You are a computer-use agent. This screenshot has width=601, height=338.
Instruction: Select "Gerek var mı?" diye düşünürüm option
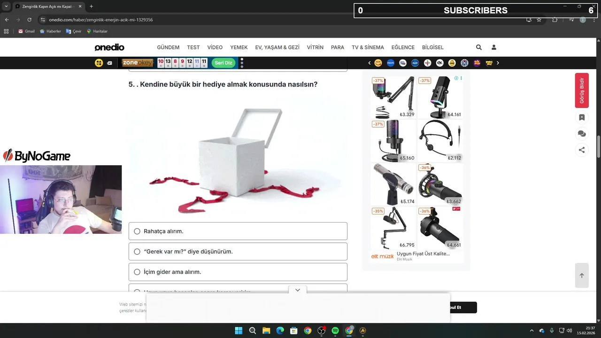tap(238, 252)
